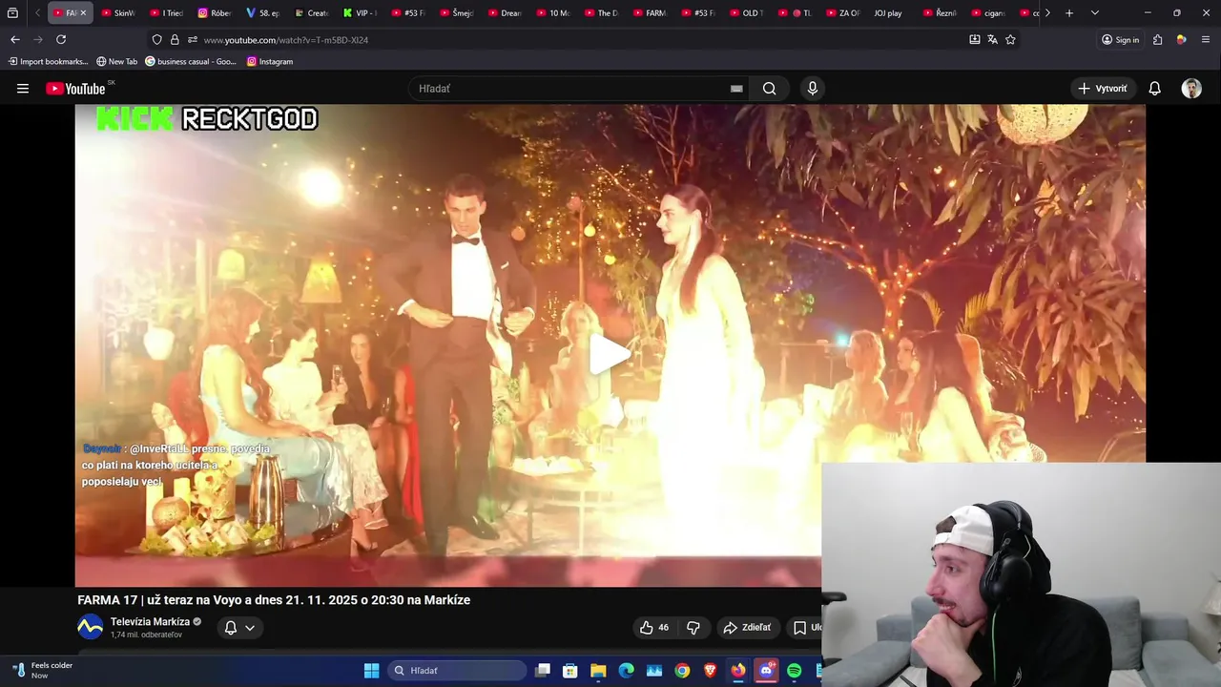Click Sign in to Firefox account
The width and height of the screenshot is (1221, 687).
tap(1120, 39)
